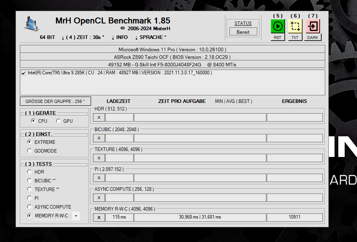Image resolution: width=357 pixels, height=242 pixels.
Task: Click the LADEZEIT column header
Action: (118, 101)
